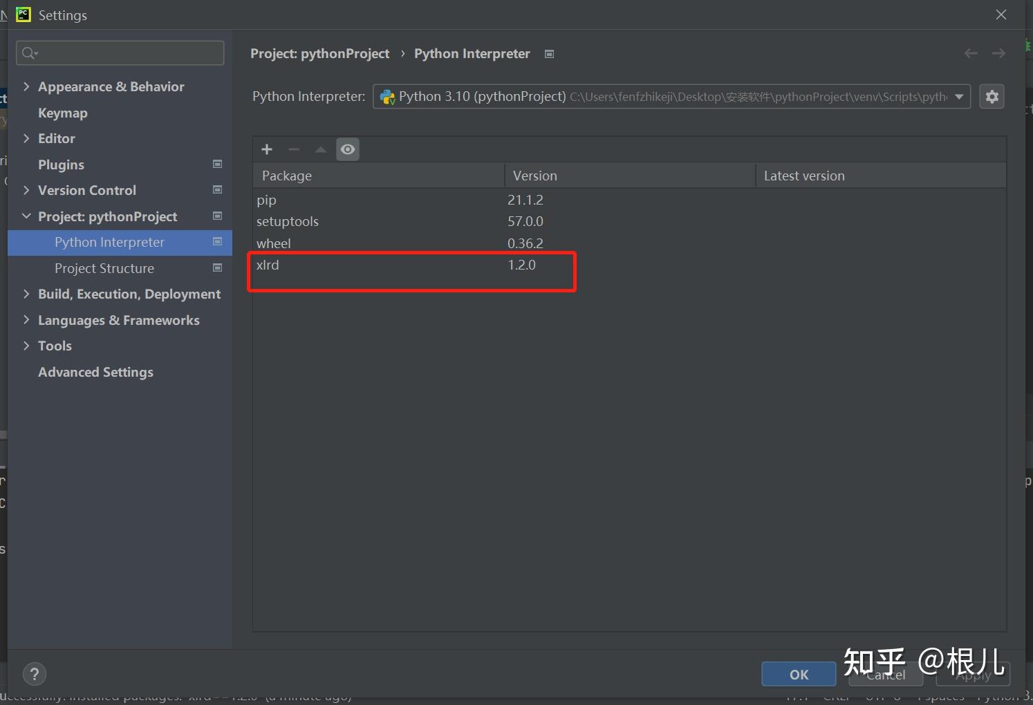Select the pip package row
1033x705 pixels.
(629, 200)
